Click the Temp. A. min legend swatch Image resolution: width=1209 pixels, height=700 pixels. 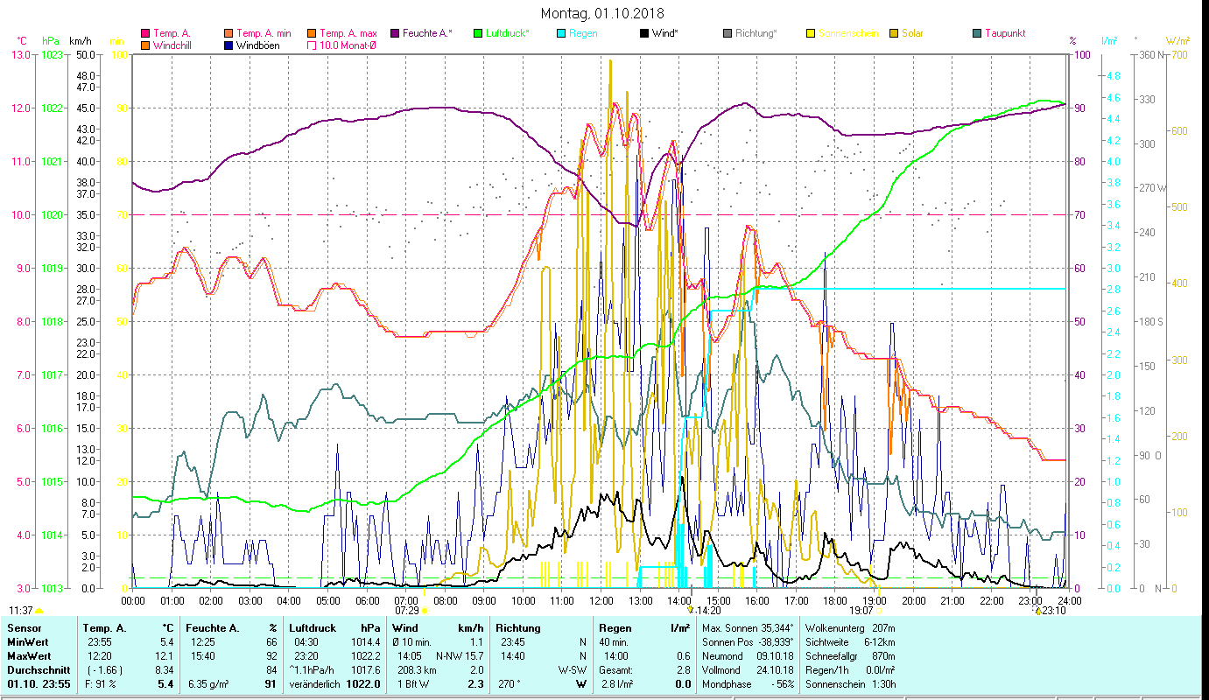[x=228, y=33]
